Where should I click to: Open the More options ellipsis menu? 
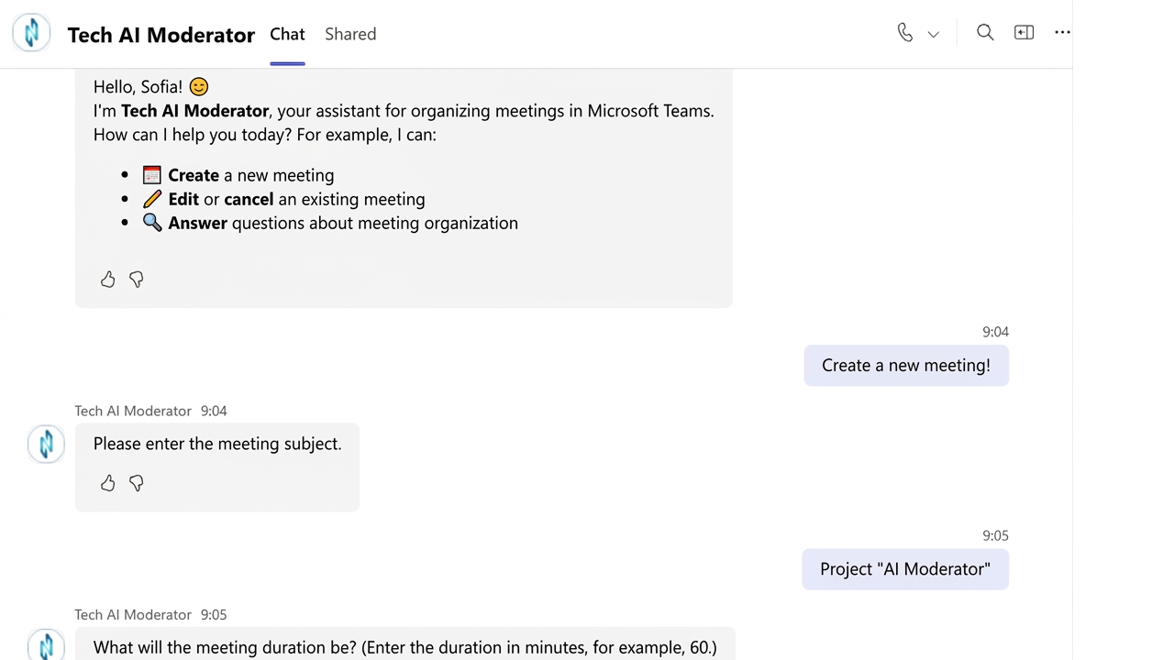click(x=1063, y=33)
